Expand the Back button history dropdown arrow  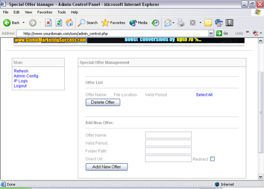pyautogui.click(x=24, y=22)
